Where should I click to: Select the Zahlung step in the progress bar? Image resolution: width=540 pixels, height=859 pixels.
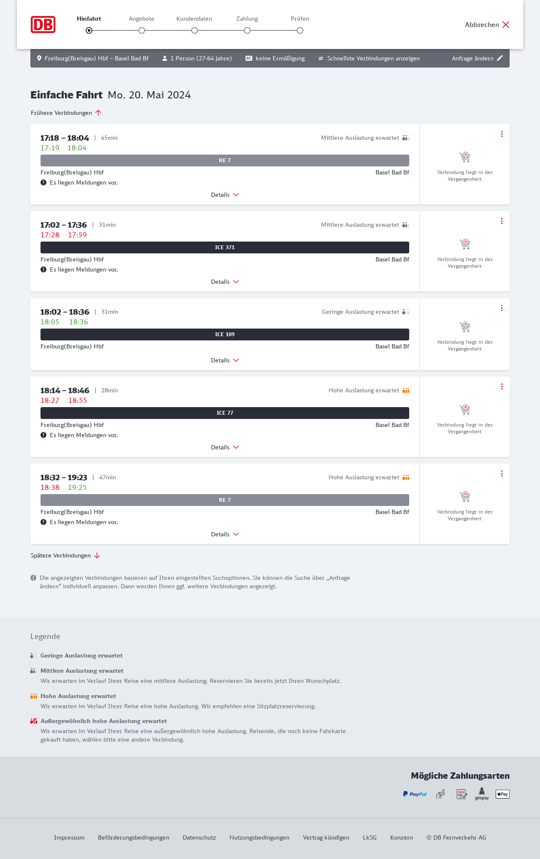coord(247,30)
